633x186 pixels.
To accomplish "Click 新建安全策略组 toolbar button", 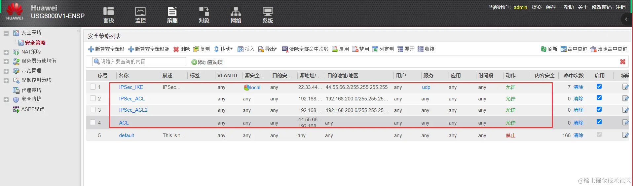I will pyautogui.click(x=149, y=49).
